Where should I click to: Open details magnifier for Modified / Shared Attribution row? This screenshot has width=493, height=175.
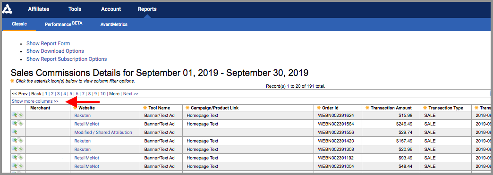tap(14, 132)
